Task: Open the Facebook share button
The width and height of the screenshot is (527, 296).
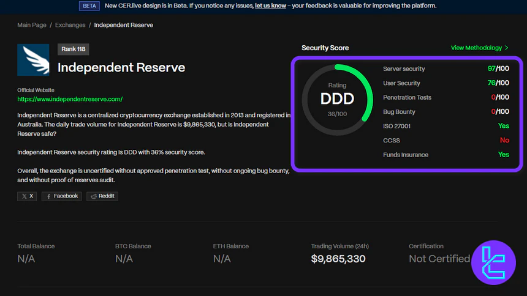Action: tap(61, 196)
